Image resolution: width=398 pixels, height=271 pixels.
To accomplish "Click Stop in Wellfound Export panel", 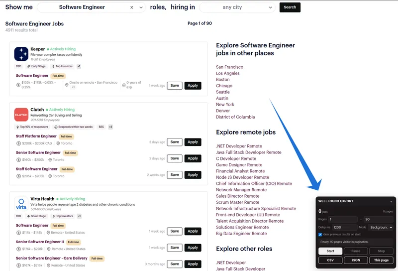I will (381, 251).
